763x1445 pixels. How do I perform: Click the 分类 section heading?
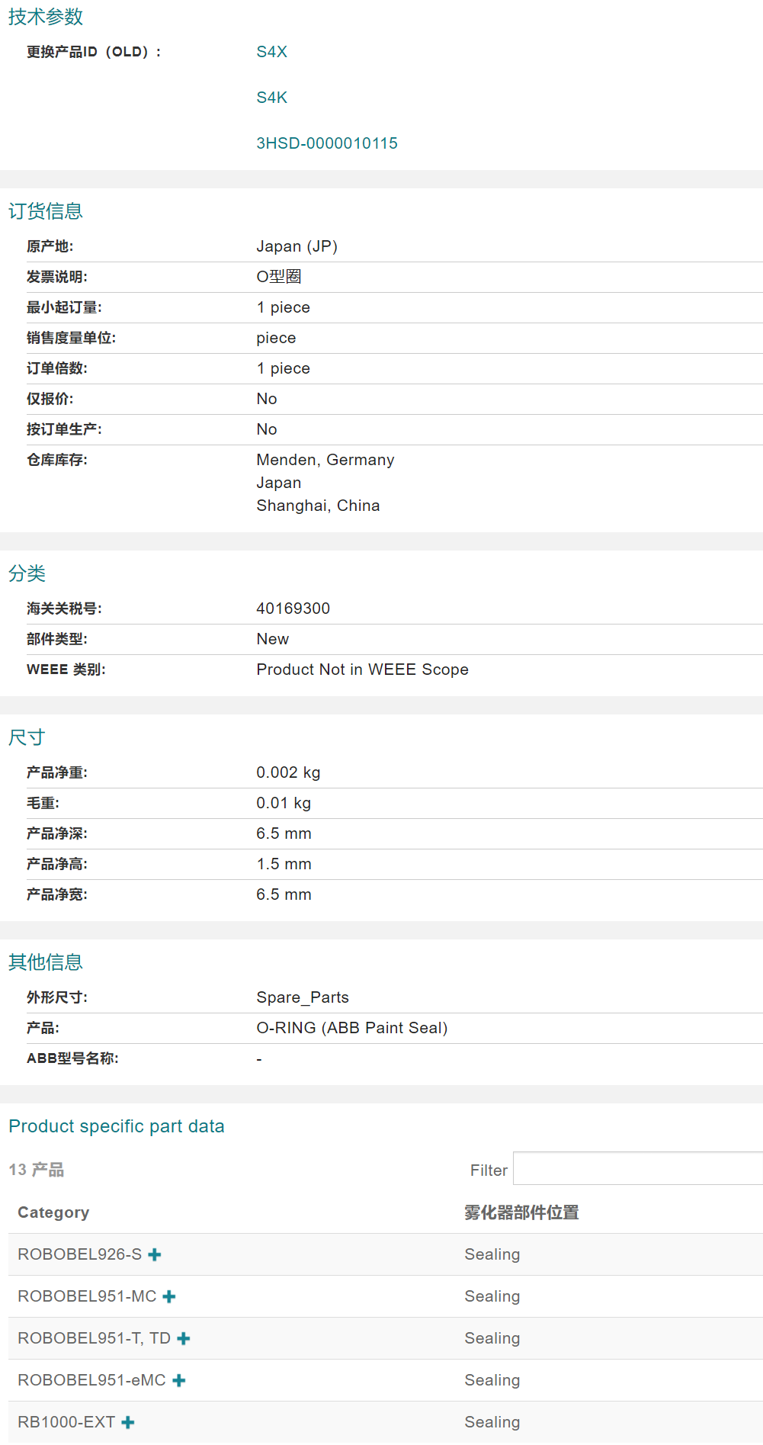coord(27,573)
